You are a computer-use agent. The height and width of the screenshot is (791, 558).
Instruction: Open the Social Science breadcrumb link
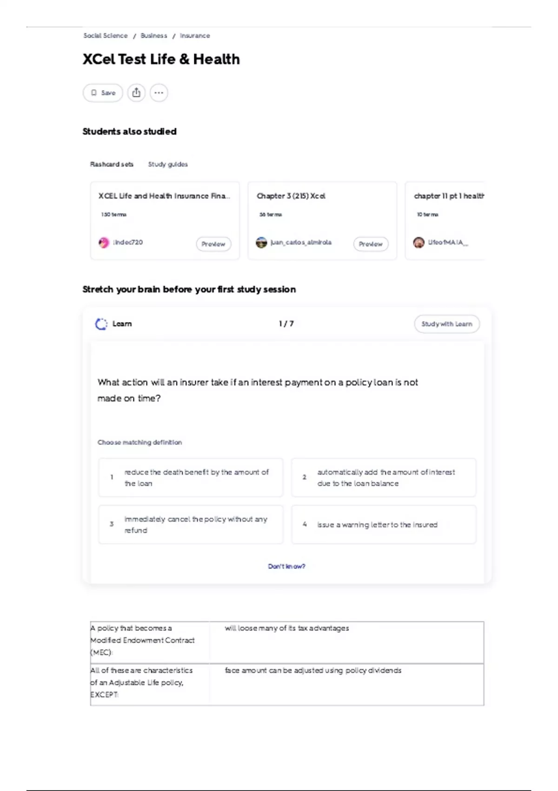pos(106,36)
